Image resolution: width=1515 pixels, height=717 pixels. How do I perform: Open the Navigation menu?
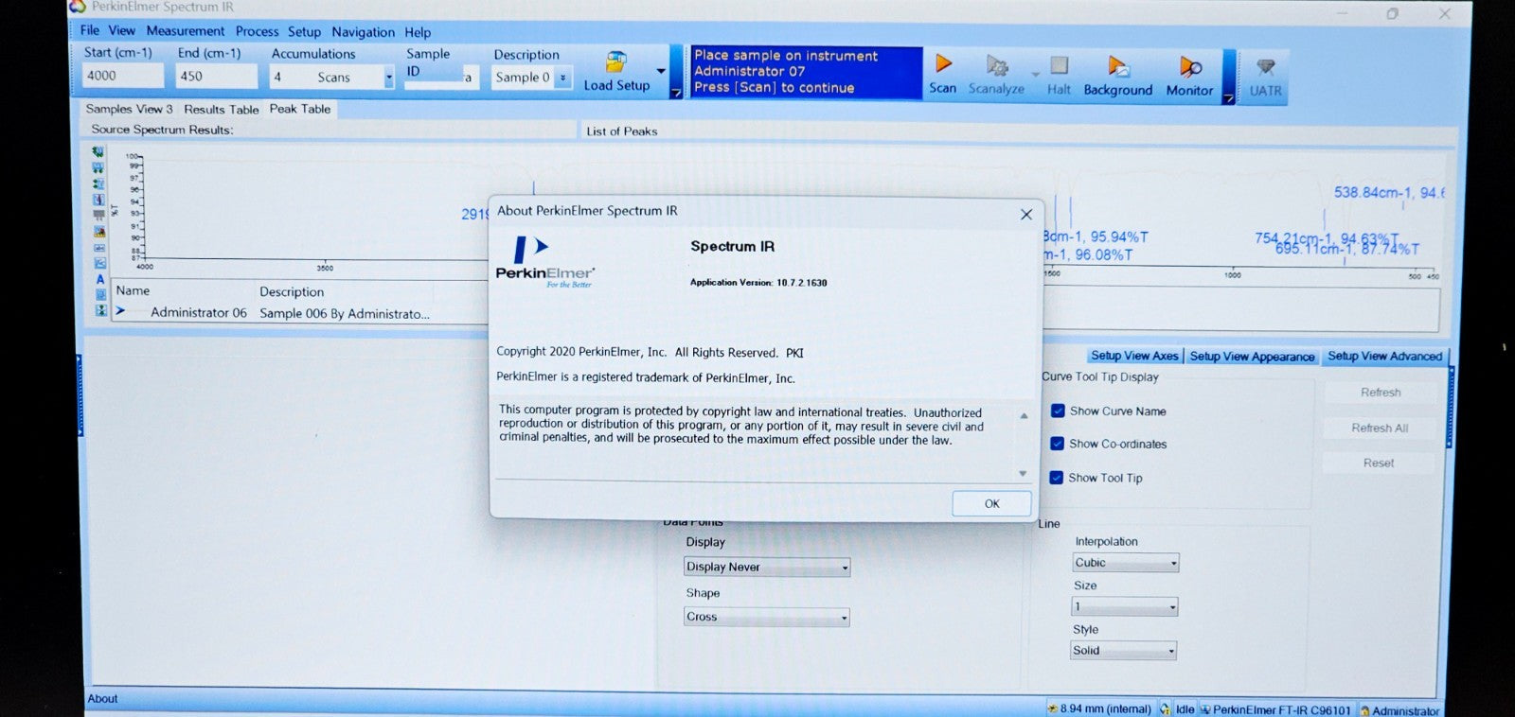coord(364,32)
